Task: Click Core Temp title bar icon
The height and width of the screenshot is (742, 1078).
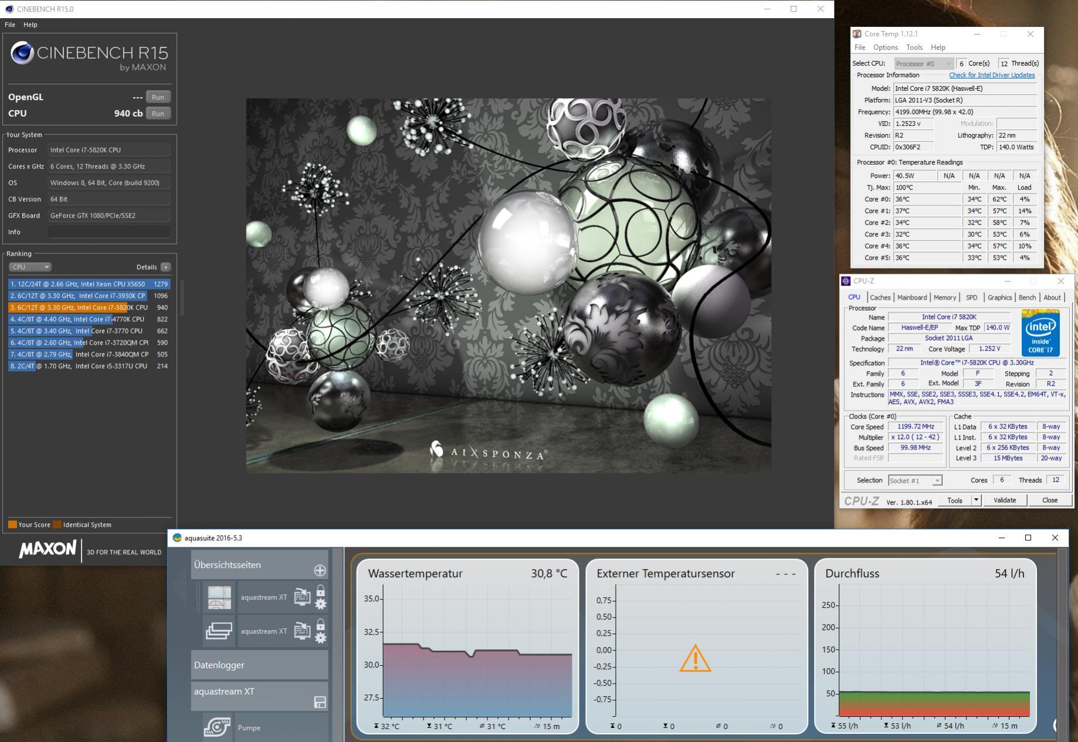Action: click(857, 34)
